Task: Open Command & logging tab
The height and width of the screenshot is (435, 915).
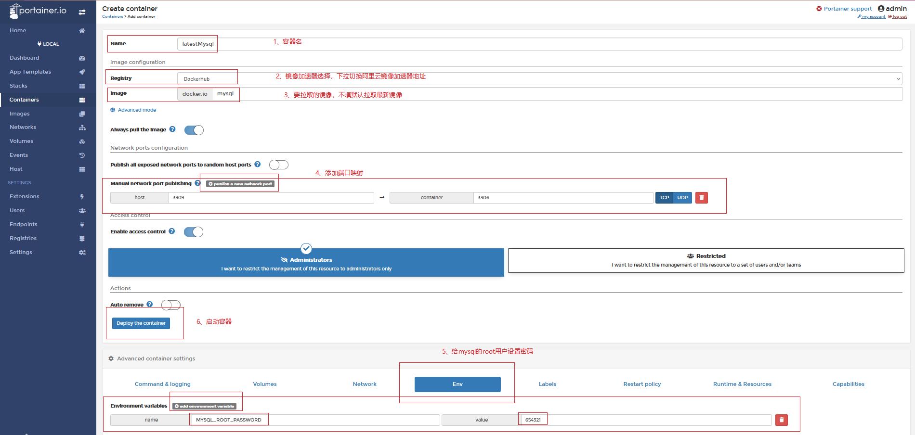Action: pos(163,384)
